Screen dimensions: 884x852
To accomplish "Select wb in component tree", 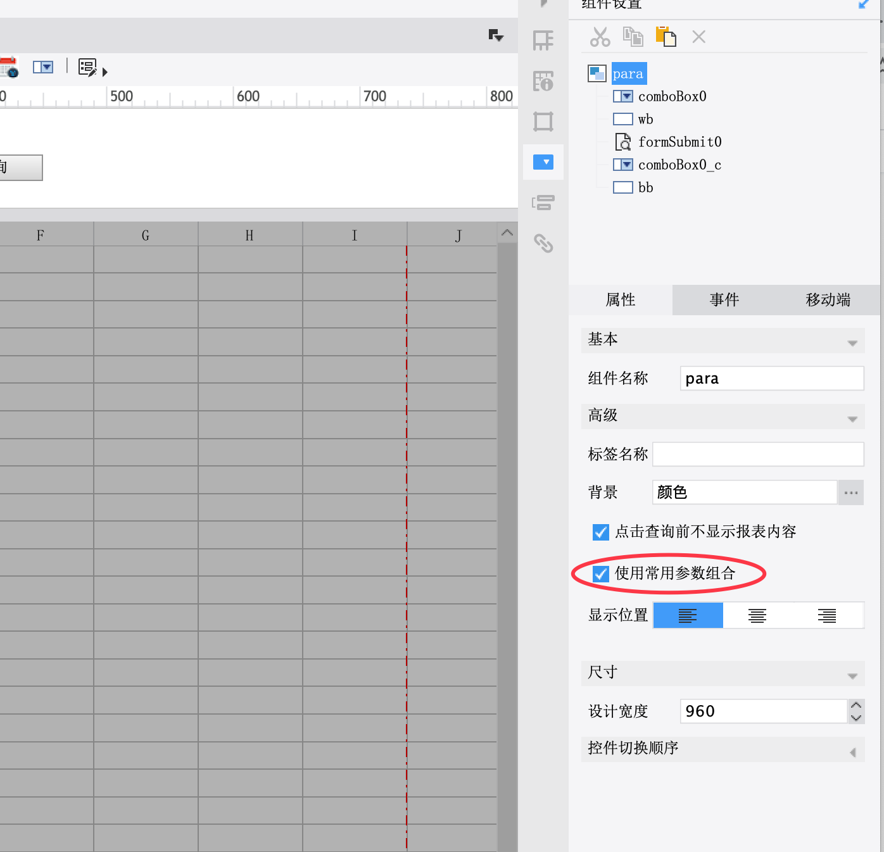I will click(645, 119).
